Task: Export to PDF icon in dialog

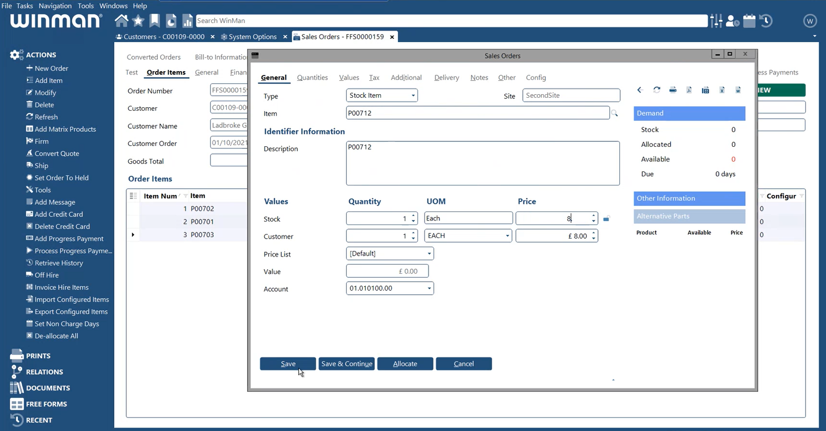Action: tap(689, 90)
